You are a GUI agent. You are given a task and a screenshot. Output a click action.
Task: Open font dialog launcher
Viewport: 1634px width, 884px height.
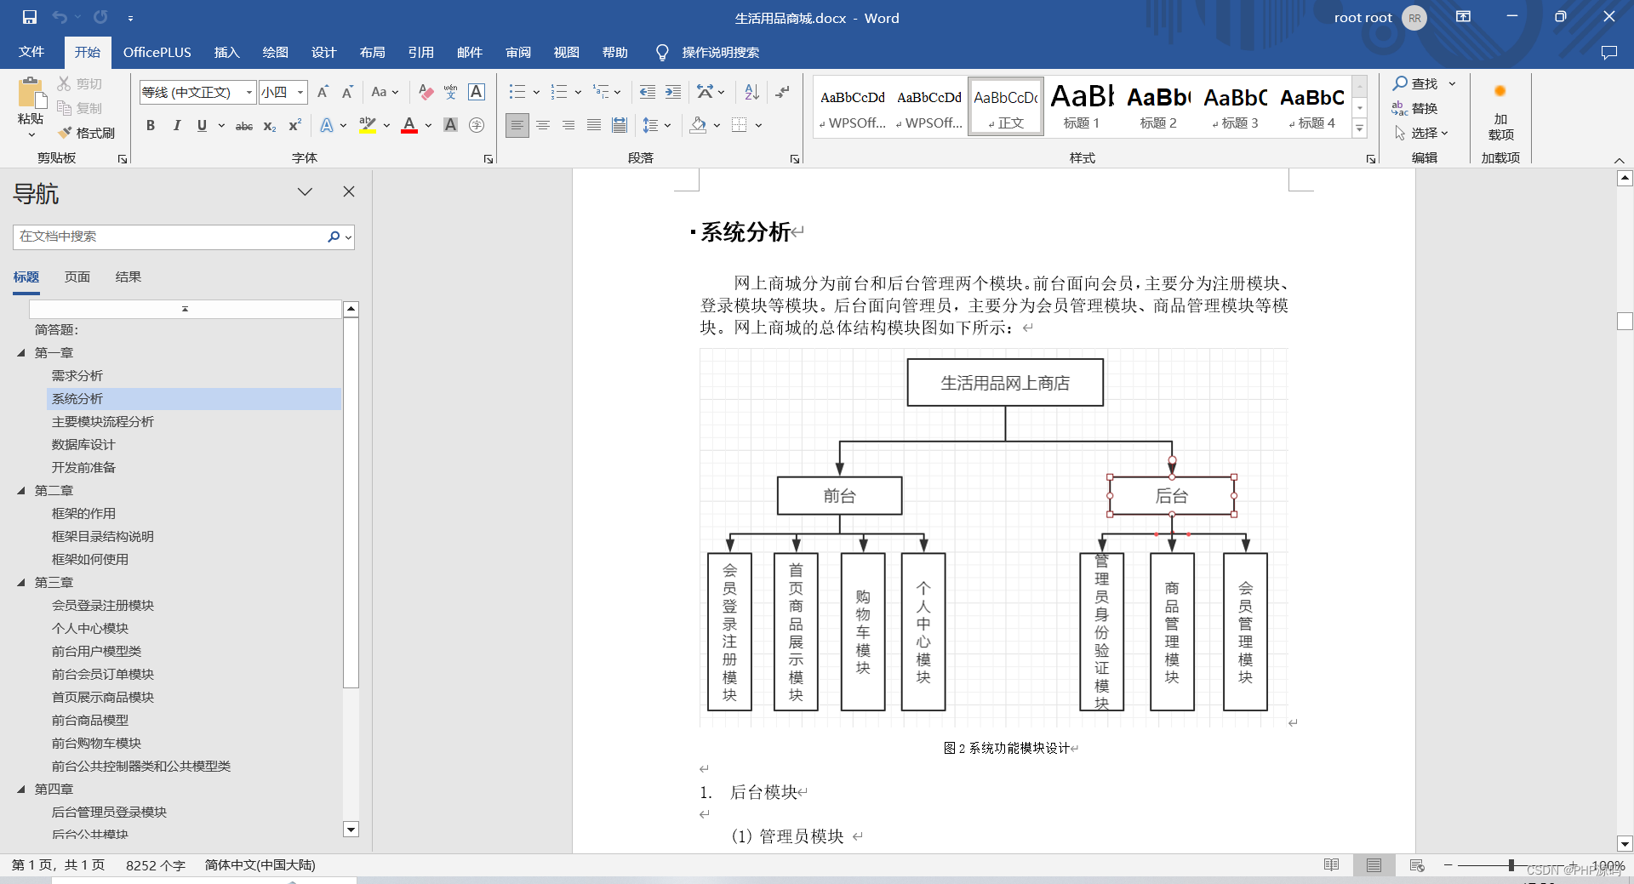point(488,159)
